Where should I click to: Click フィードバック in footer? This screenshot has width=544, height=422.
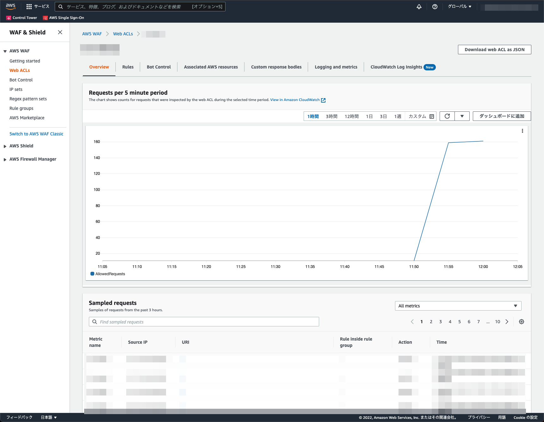[x=19, y=417]
